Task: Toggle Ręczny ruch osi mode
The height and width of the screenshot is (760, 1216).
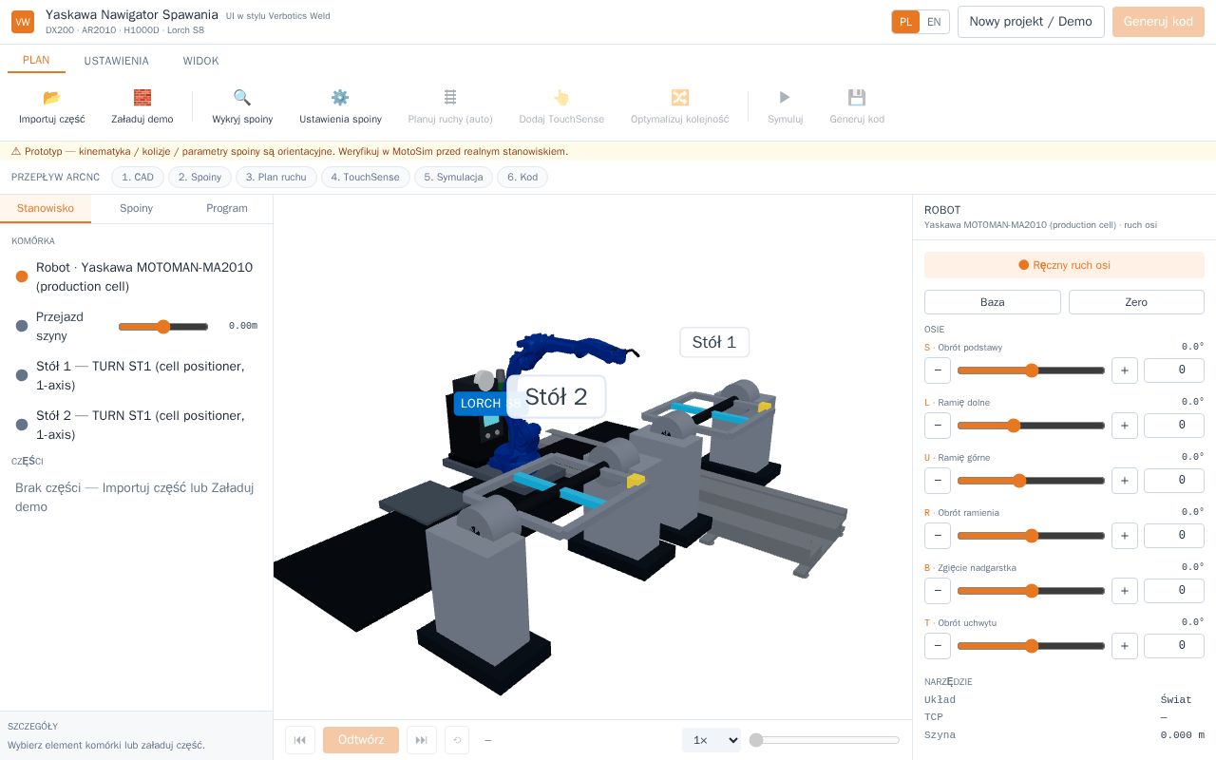Action: [1064, 265]
